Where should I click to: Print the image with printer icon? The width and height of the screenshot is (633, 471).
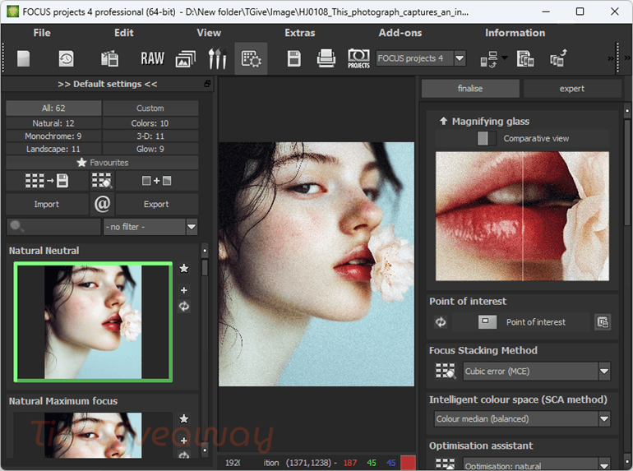(326, 58)
